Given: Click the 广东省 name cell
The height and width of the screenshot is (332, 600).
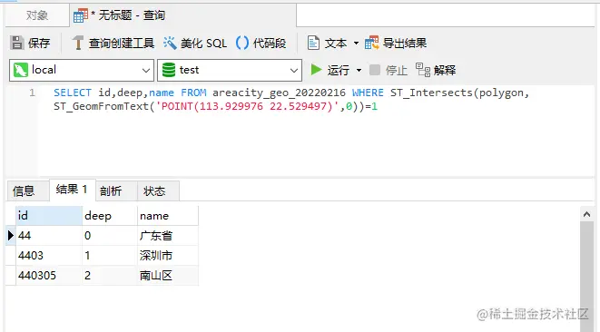Looking at the screenshot, I should coord(168,236).
